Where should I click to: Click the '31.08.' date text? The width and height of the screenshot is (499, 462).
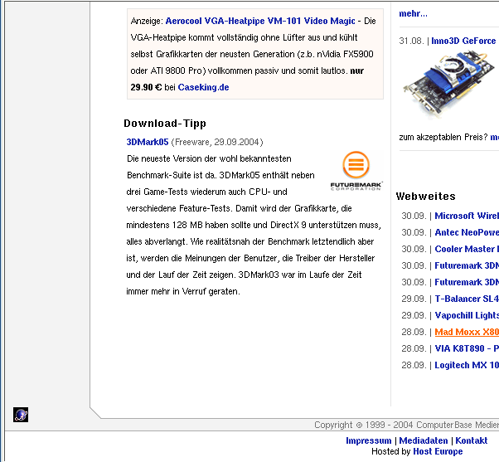click(x=411, y=41)
